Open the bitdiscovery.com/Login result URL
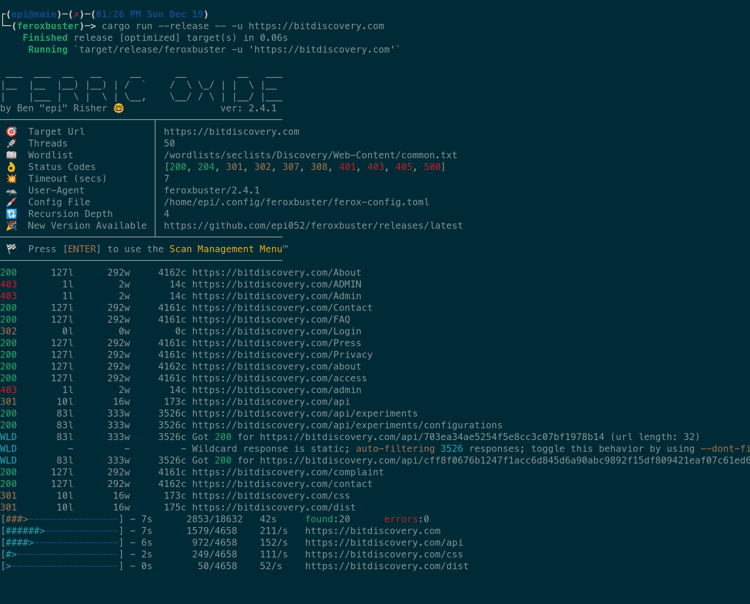Viewport: 750px width, 604px height. [276, 331]
